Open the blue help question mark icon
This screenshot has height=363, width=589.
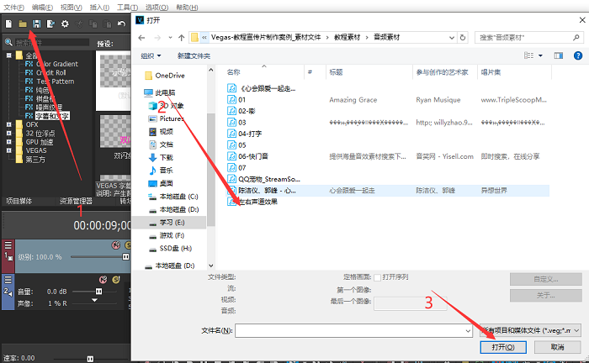click(578, 55)
